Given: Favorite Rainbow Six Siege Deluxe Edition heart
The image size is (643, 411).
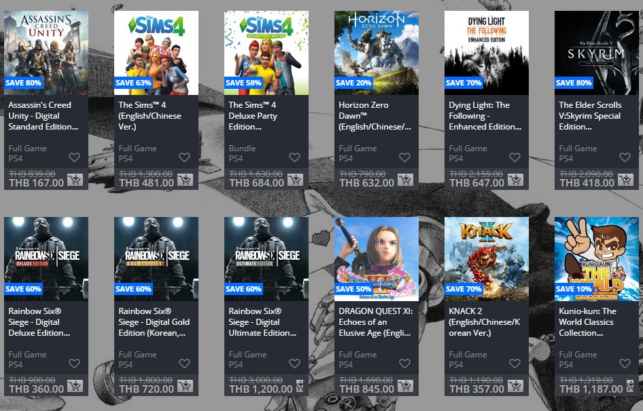Looking at the screenshot, I should (74, 364).
